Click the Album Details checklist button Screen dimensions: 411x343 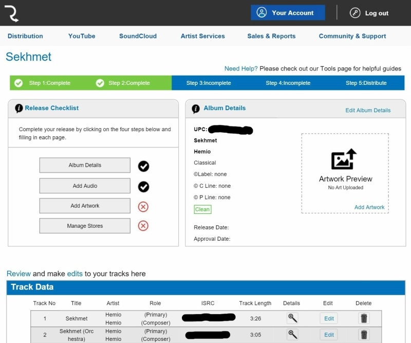click(x=85, y=165)
